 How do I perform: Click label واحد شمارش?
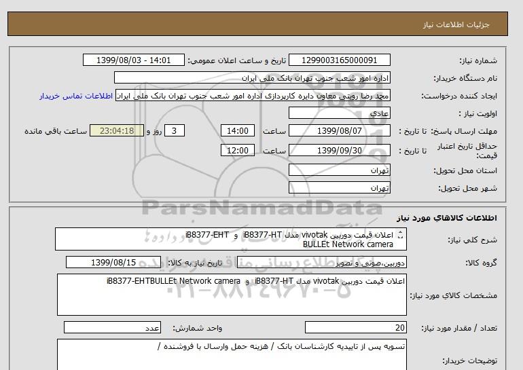tap(198, 328)
